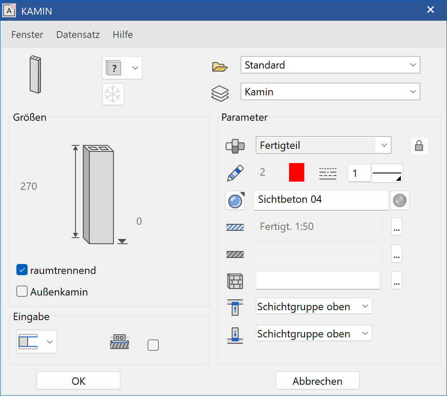Click the top level reference icon
This screenshot has height=396, width=447.
tap(235, 307)
